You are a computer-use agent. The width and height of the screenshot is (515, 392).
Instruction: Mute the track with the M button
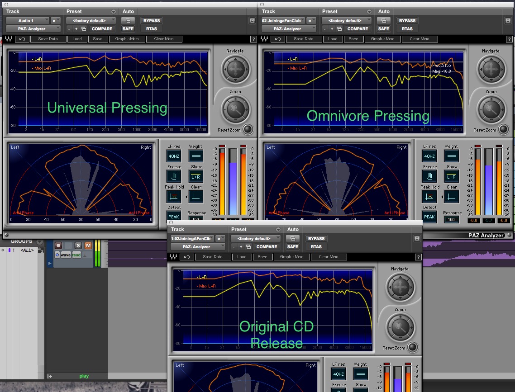click(88, 246)
